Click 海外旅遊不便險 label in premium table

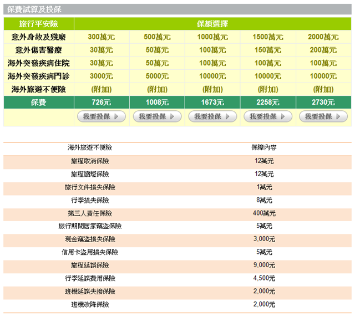(x=39, y=89)
